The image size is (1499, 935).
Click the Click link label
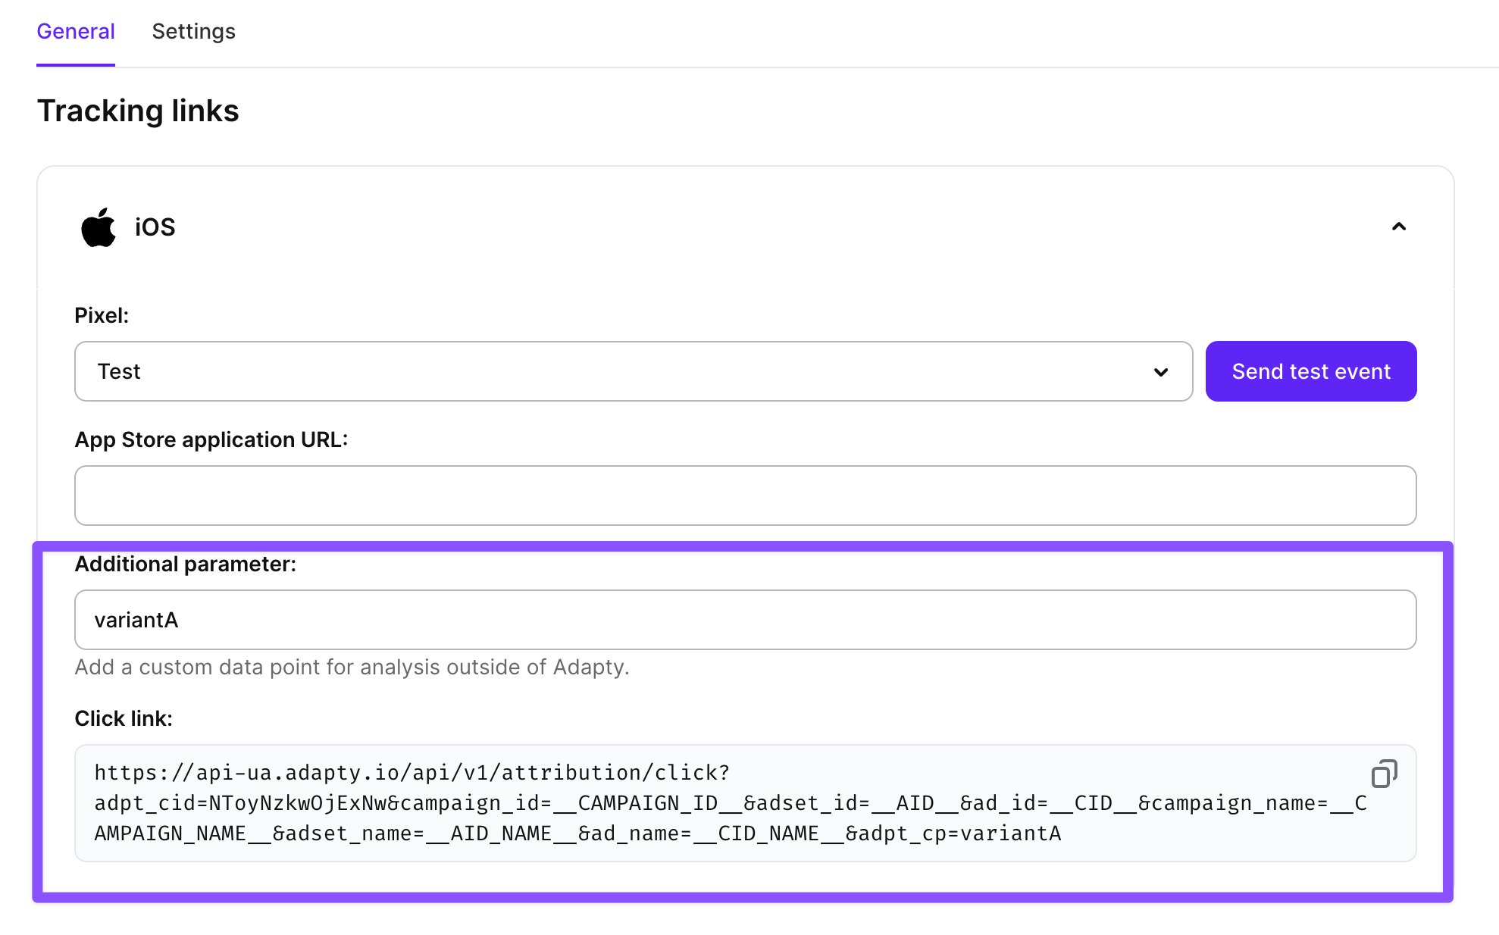124,718
